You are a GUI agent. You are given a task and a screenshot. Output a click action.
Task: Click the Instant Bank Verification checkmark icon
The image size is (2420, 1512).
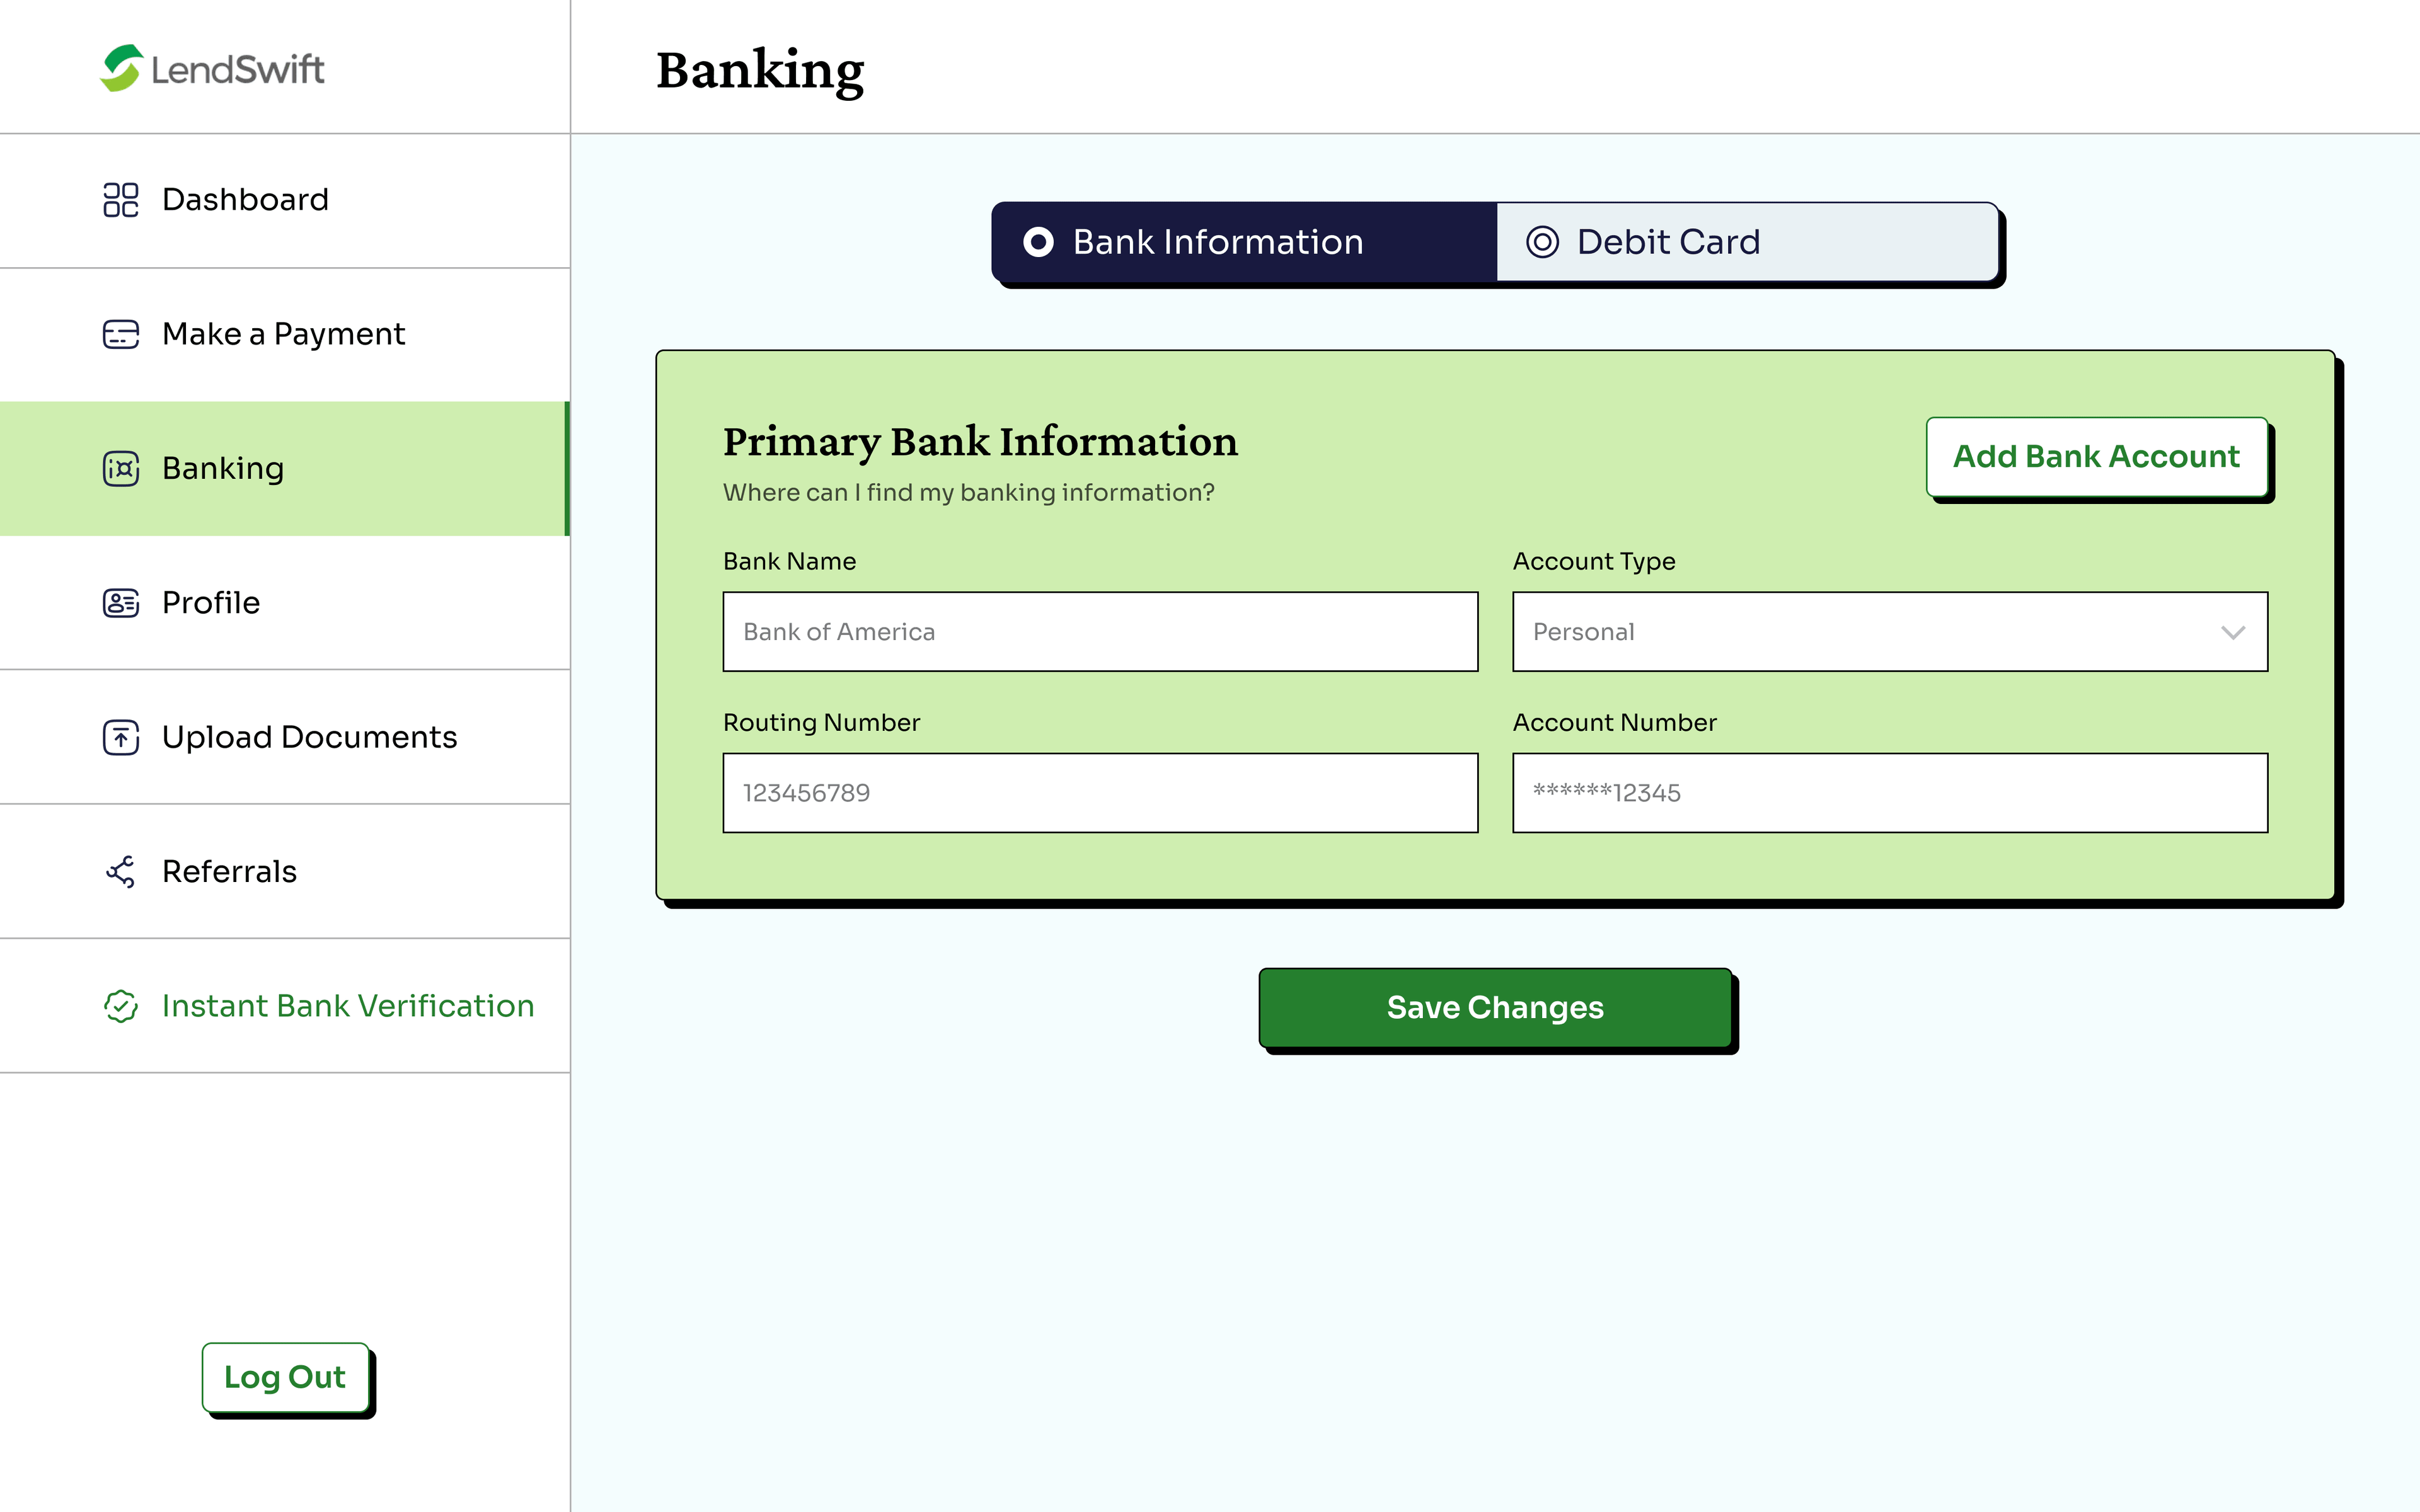pos(121,1006)
